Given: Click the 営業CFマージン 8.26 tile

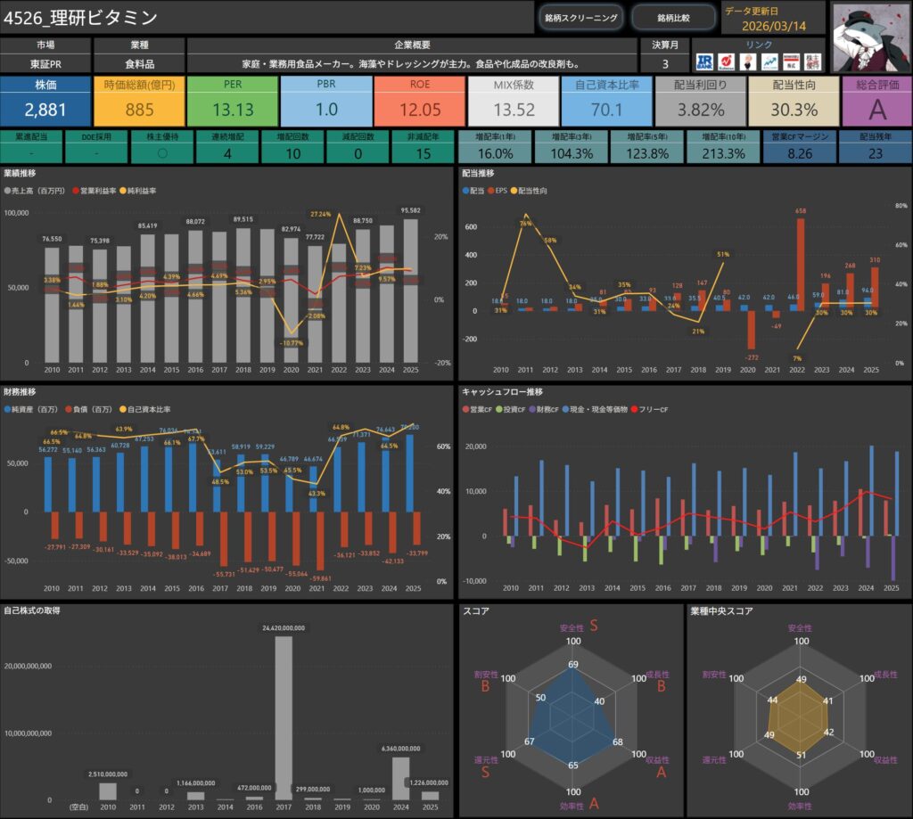Looking at the screenshot, I should [800, 145].
